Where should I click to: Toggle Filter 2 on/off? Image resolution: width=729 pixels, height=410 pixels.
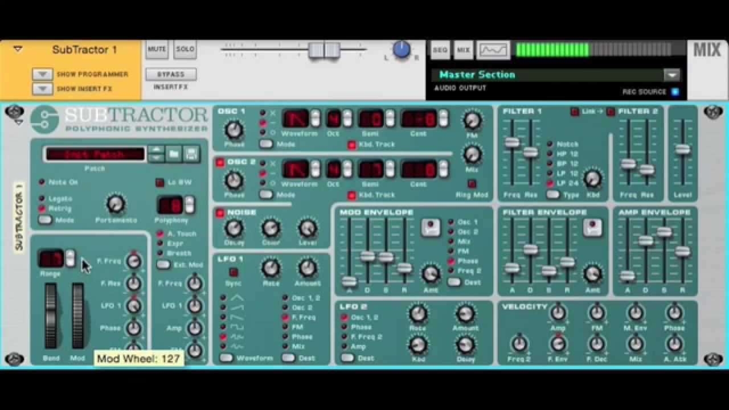point(611,112)
